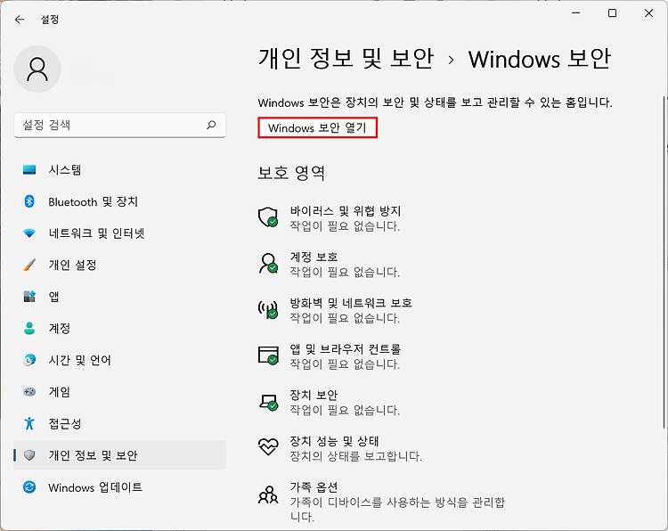
Task: Open Windows 업데이트 category
Action: [x=119, y=486]
